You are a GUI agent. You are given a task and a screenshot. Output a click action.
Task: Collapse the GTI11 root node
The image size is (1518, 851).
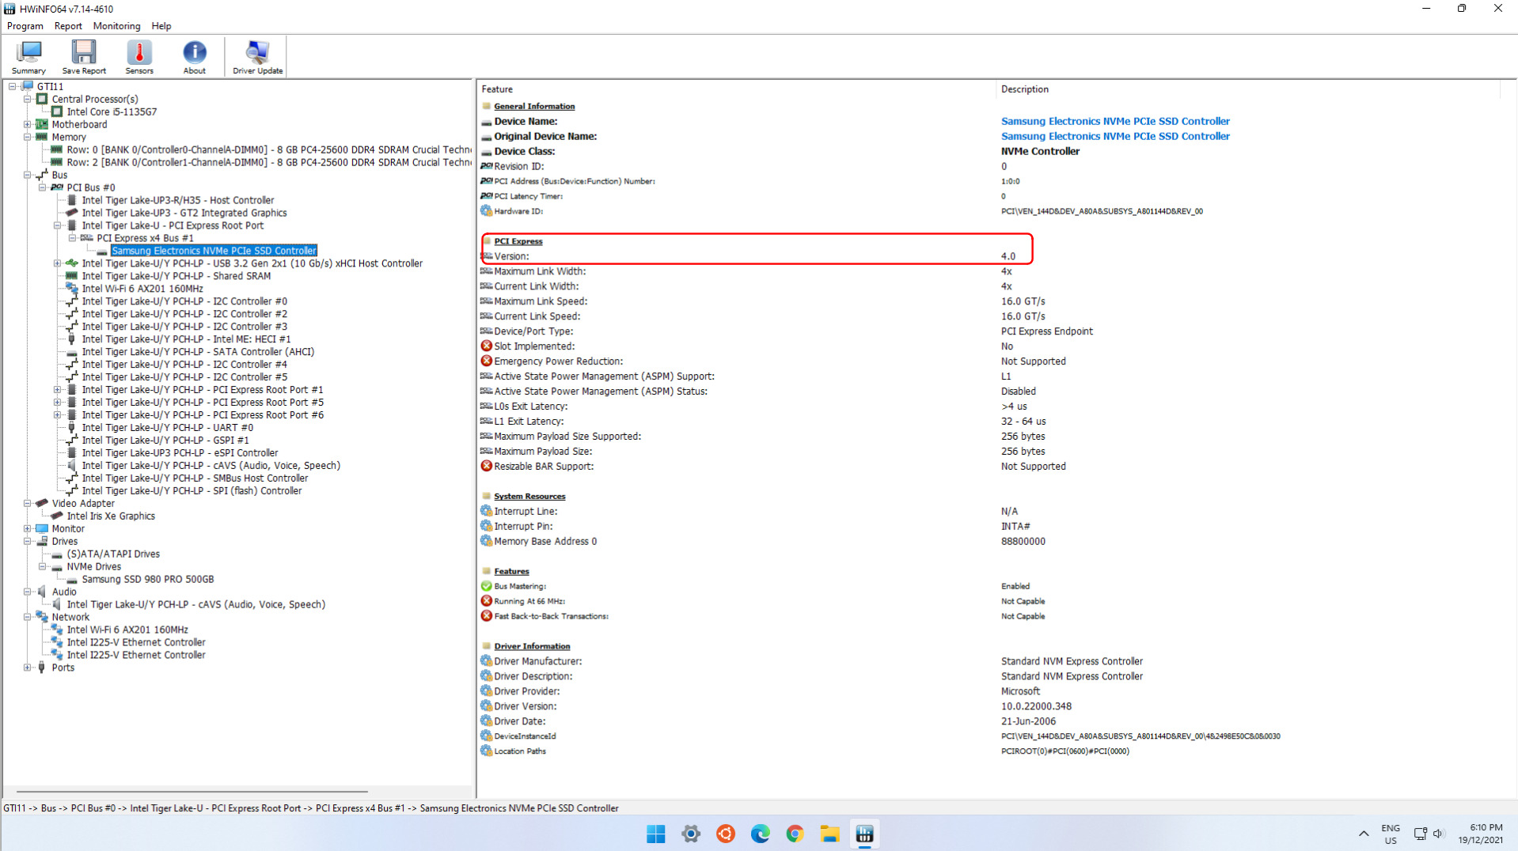[x=13, y=86]
